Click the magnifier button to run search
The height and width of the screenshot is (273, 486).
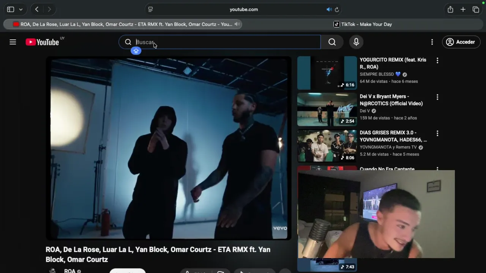click(x=332, y=42)
